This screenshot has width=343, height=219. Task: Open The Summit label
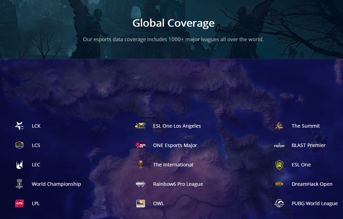[306, 126]
